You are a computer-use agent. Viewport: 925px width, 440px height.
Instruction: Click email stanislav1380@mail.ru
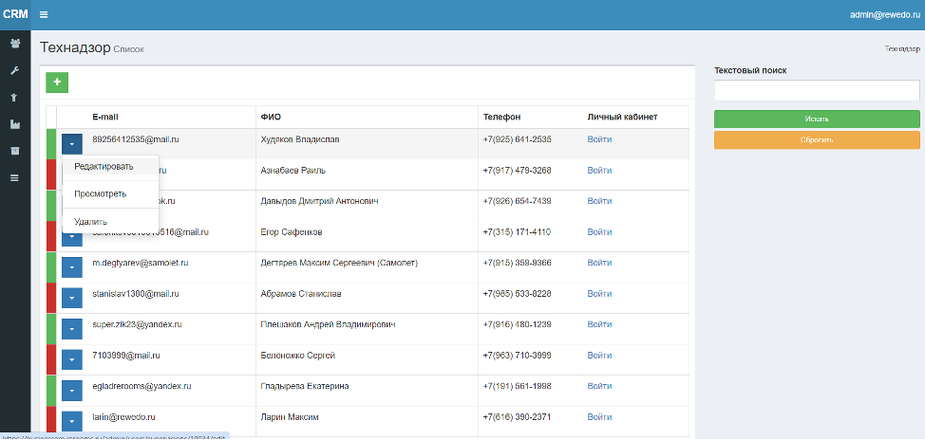[136, 293]
